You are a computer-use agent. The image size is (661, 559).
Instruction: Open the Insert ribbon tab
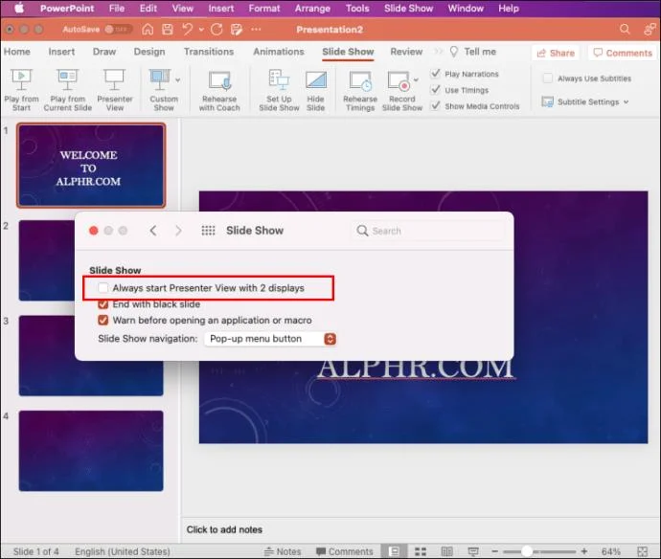[x=61, y=52]
